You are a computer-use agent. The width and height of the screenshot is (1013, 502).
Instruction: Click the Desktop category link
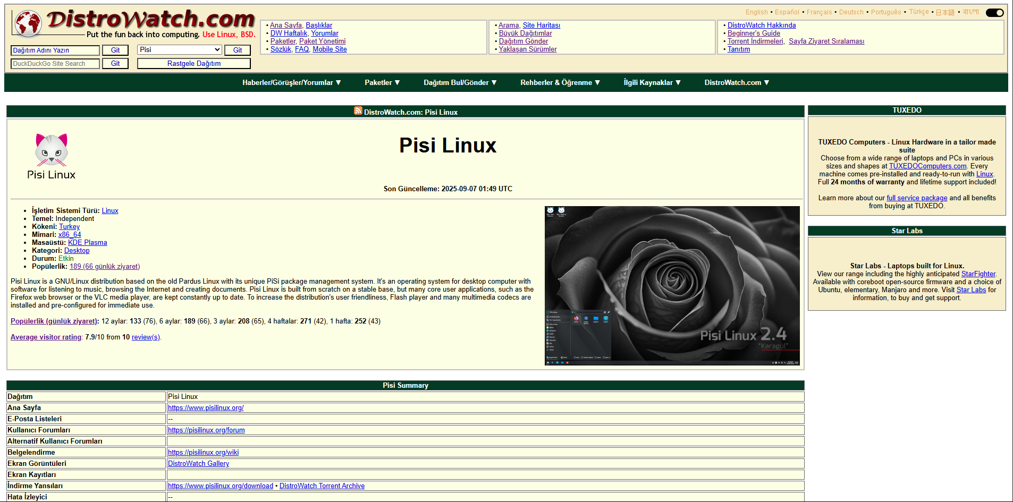(x=77, y=250)
